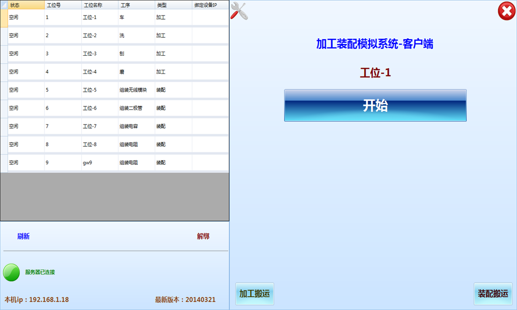This screenshot has width=517, height=310.
Task: Click the station number 7 cell
Action: tap(63, 126)
